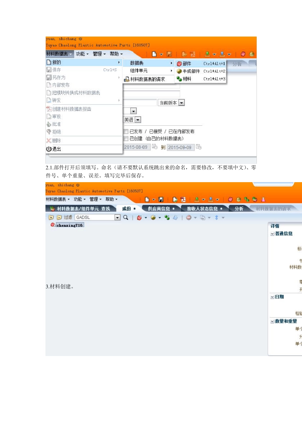
Task: Collapse the 普通信息 section
Action: tap(272, 234)
